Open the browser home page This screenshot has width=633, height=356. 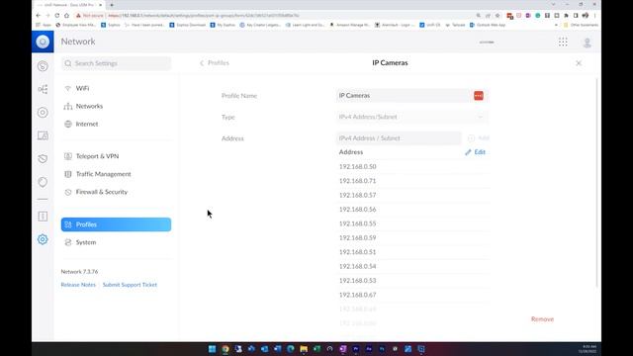click(66, 16)
